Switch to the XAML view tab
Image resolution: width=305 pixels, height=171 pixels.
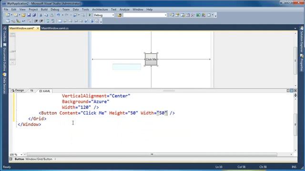pyautogui.click(x=45, y=91)
